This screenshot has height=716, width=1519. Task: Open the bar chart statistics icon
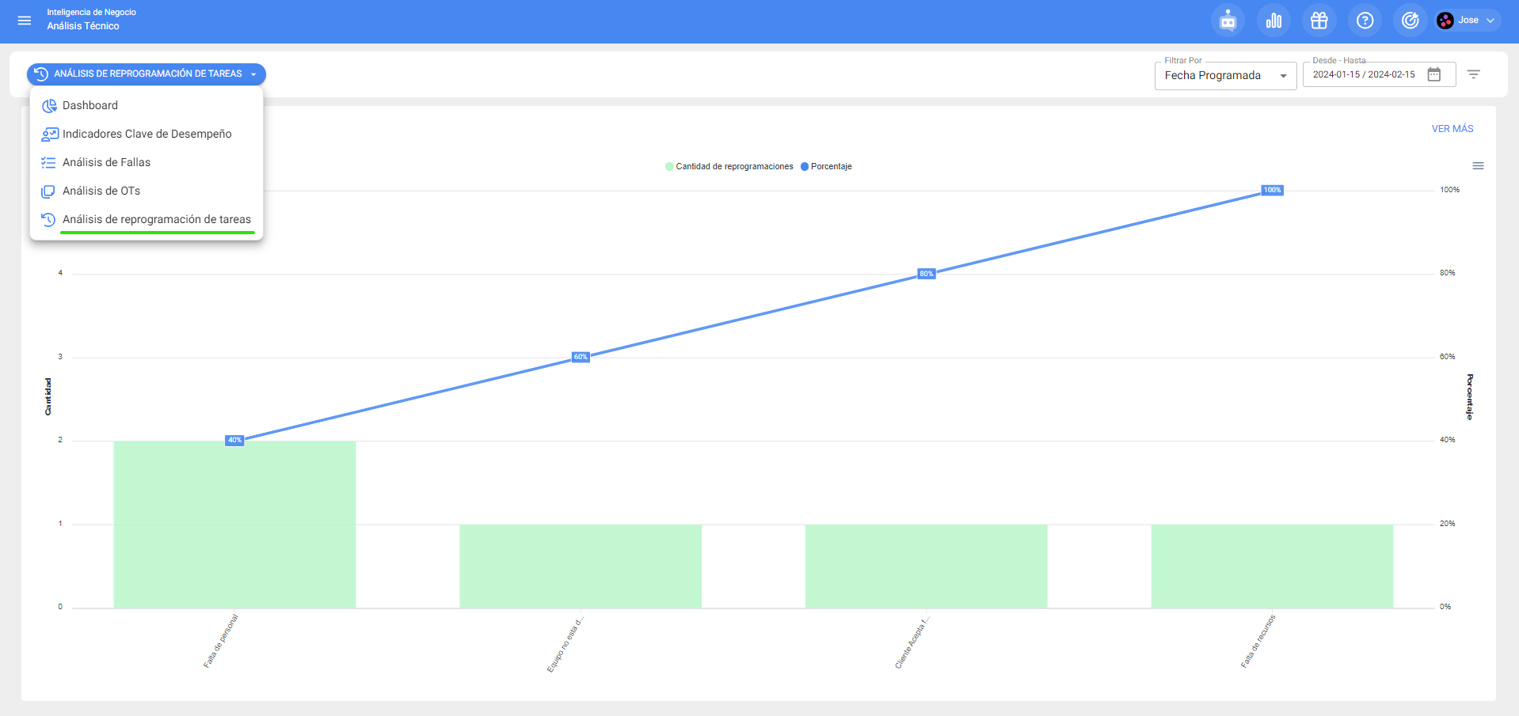(x=1273, y=21)
